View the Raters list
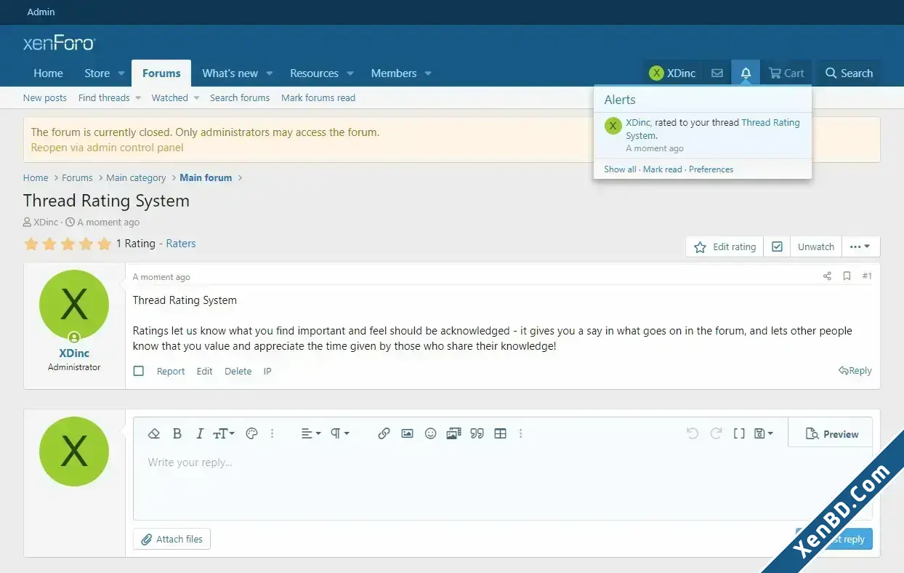Screen dimensions: 904x573 click(181, 244)
